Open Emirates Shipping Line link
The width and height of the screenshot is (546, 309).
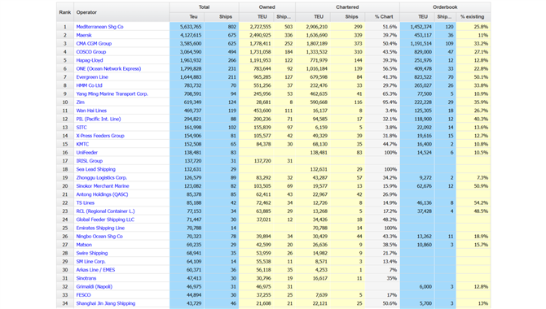pyautogui.click(x=100, y=228)
